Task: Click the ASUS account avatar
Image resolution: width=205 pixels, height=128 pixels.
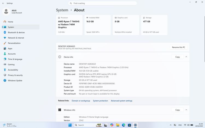Action: 6,11
